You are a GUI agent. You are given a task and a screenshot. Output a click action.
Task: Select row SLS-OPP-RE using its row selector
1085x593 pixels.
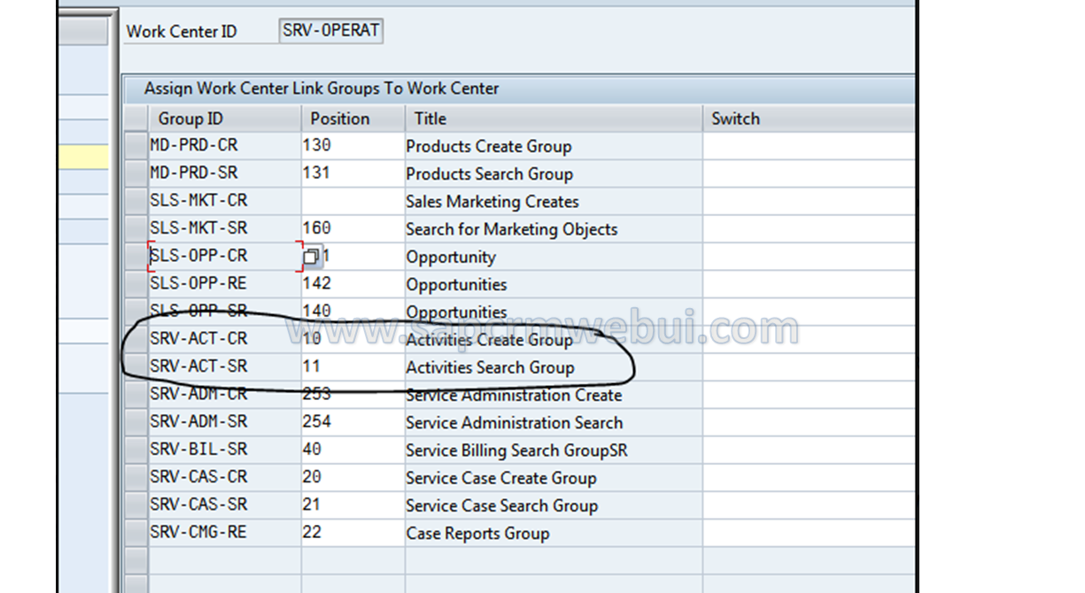pyautogui.click(x=136, y=284)
